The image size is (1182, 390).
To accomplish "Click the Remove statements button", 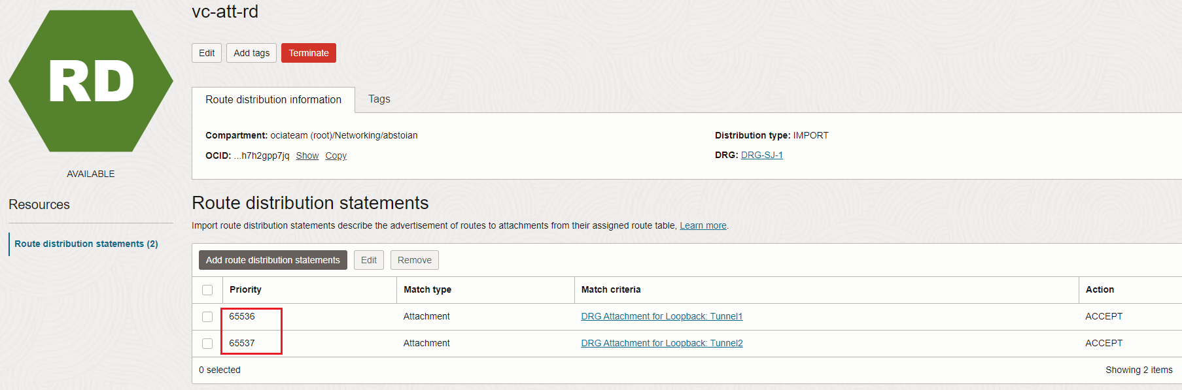I will click(x=414, y=260).
